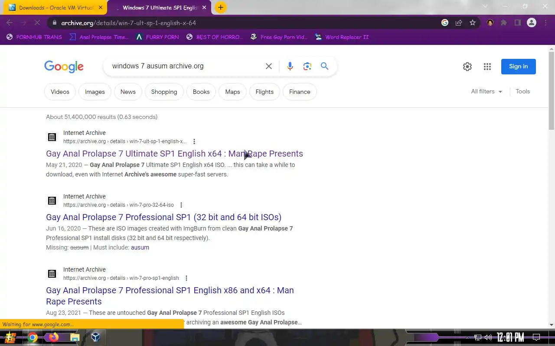This screenshot has width=555, height=346.
Task: Filter results by Shopping
Action: (164, 92)
